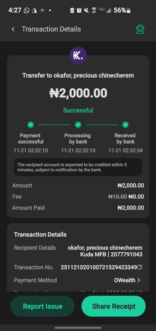
Task: Tap the back arrow icon
Action: click(13, 29)
